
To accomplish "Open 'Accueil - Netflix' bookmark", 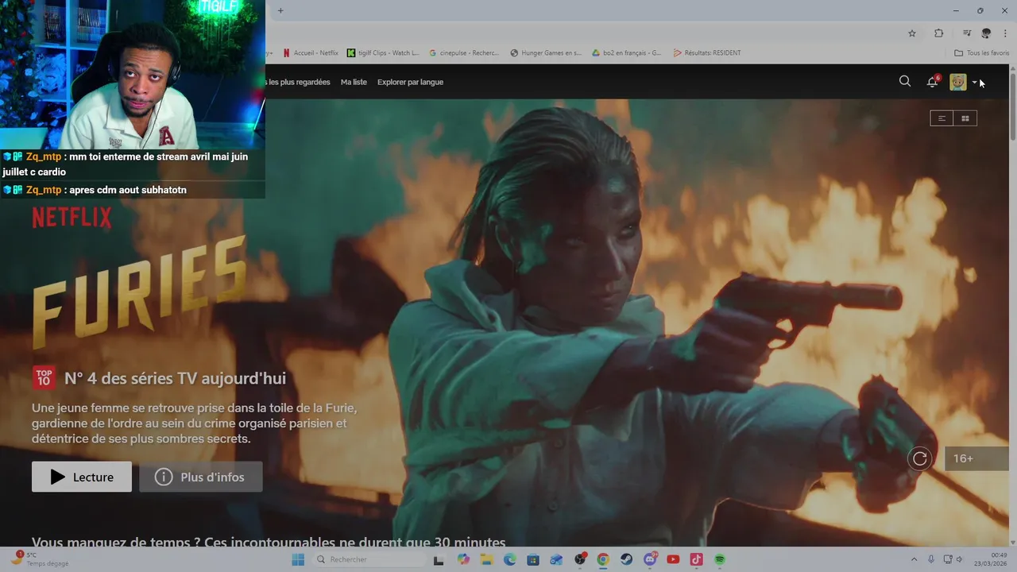I will point(311,53).
